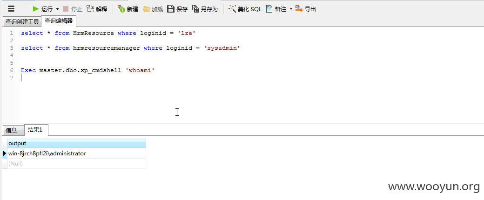484x200 pixels.
Task: Click on 'sysadmin' string in line 3
Action: (x=222, y=48)
